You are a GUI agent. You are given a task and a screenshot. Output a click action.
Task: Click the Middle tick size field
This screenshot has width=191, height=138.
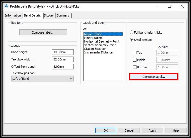167,60
